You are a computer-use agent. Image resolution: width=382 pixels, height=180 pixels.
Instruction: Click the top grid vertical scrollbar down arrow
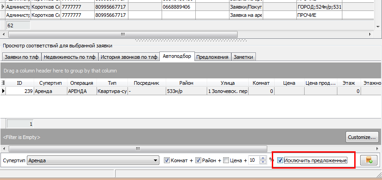(378, 26)
